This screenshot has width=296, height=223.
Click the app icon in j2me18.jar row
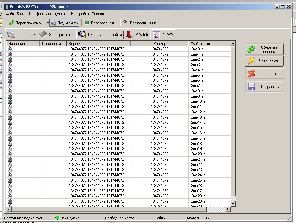coord(10,144)
